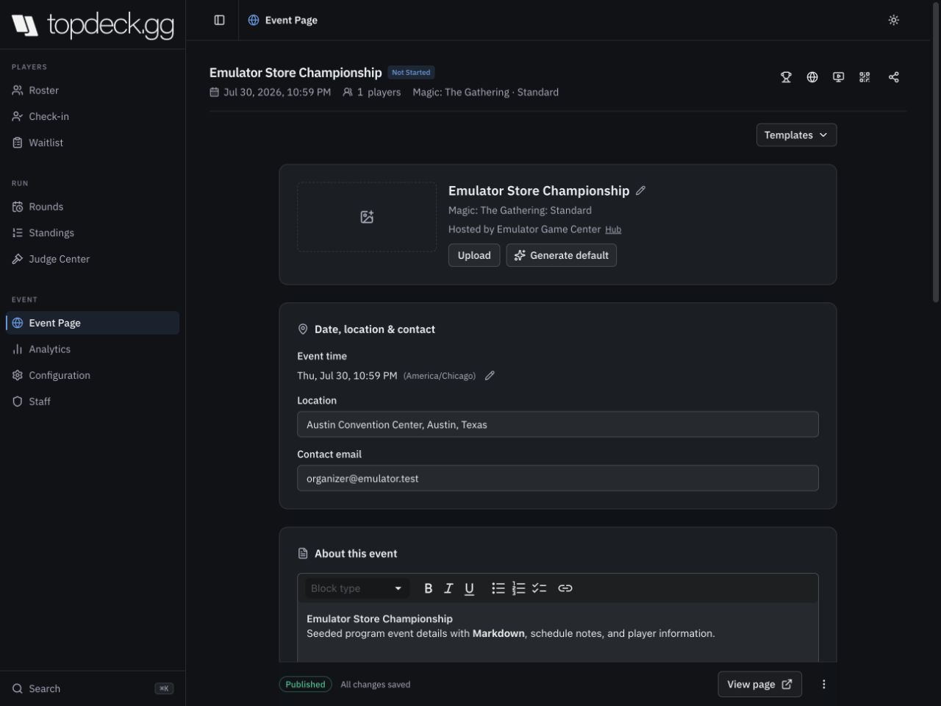Click the header date "Jul 30, 2026, 10:59 PM"
941x706 pixels.
tap(270, 93)
